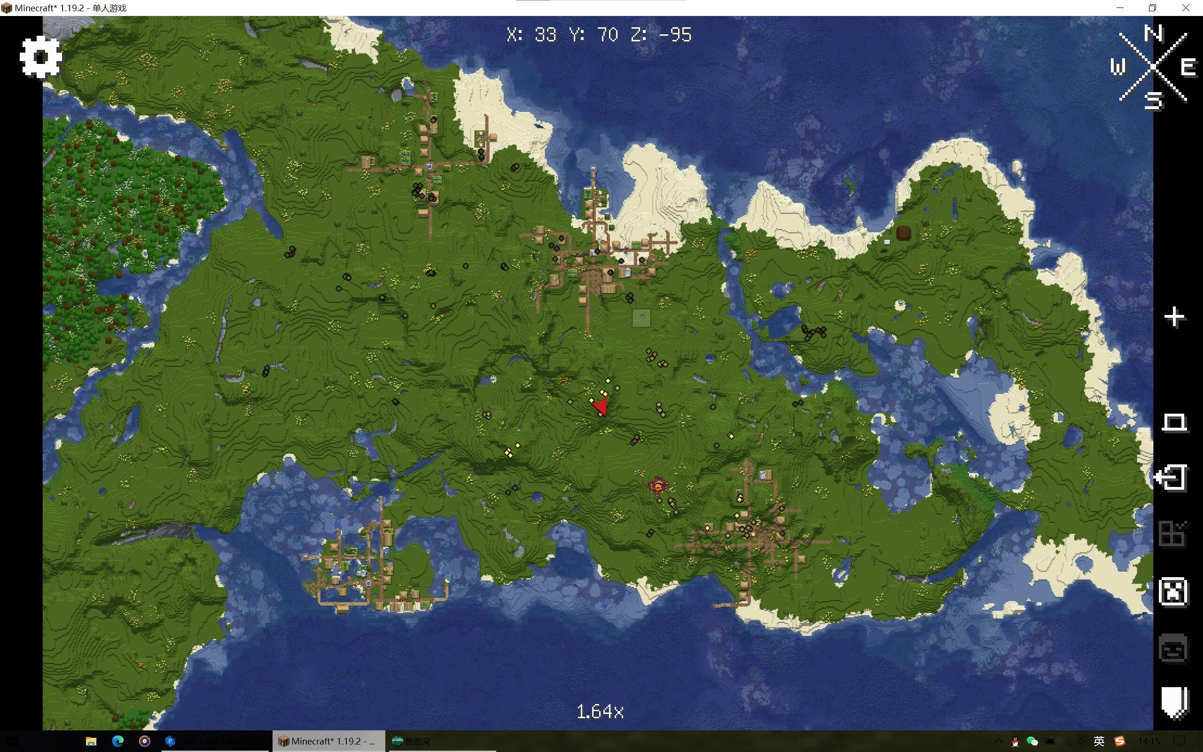Open the Windows notification center
Screen dimensions: 1203x752
pos(1180,741)
